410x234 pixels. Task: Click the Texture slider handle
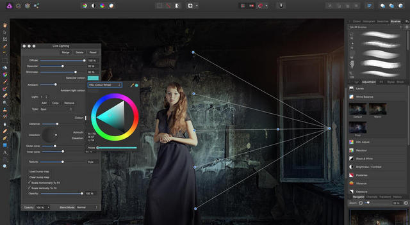(x=63, y=162)
